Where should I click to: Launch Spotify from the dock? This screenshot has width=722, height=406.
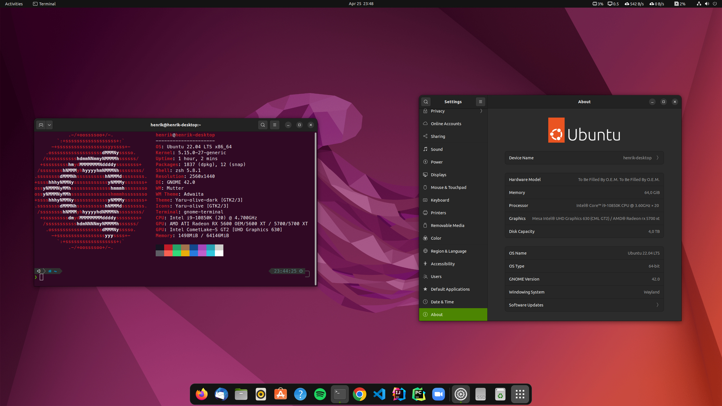point(320,394)
